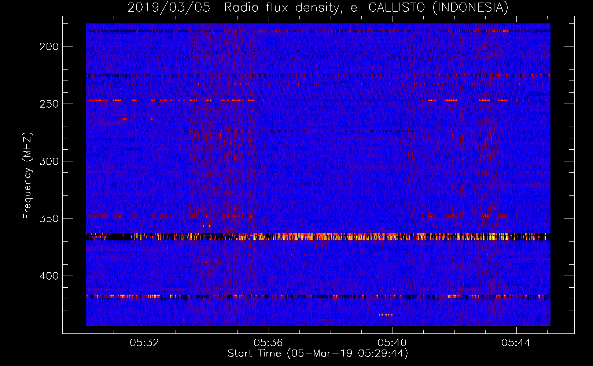The image size is (593, 366).
Task: Click the 05:40 time axis label
Action: pos(392,343)
